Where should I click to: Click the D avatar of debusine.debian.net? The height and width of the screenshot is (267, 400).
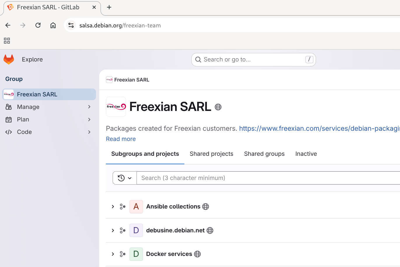point(136,230)
